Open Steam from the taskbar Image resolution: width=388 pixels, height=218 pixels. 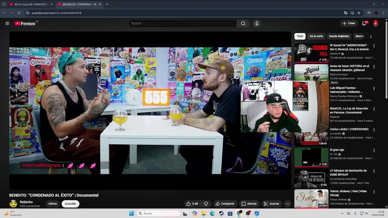pyautogui.click(x=221, y=213)
